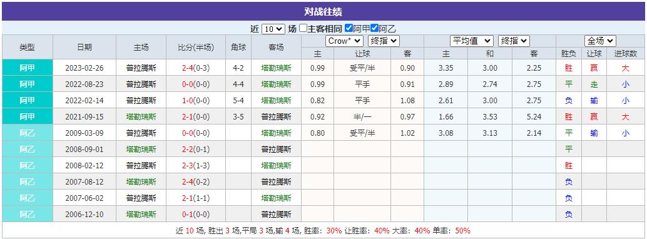Expand the 终指 dropdown next to Crow*
The image size is (647, 239).
pyautogui.click(x=384, y=41)
